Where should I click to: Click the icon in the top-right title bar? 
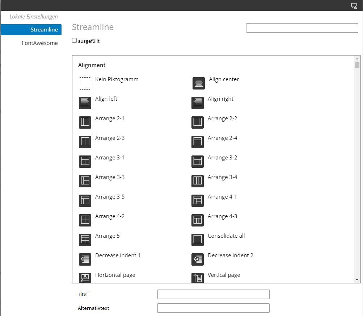(x=354, y=6)
